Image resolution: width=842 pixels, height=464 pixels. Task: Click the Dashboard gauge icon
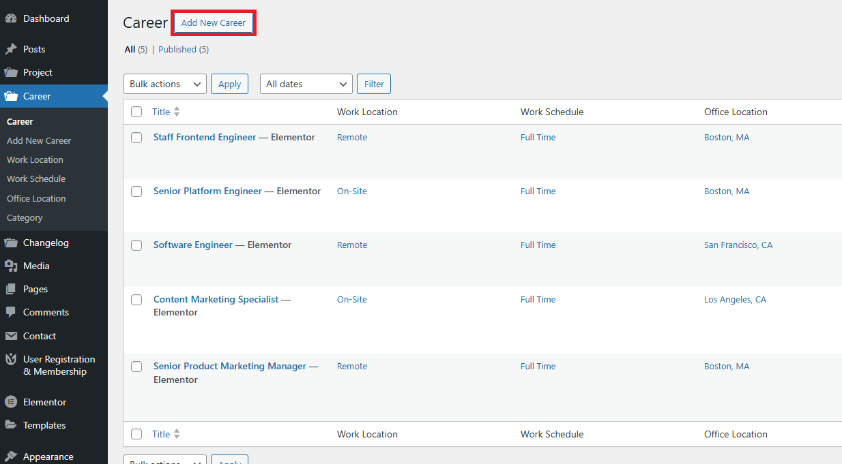coord(11,18)
